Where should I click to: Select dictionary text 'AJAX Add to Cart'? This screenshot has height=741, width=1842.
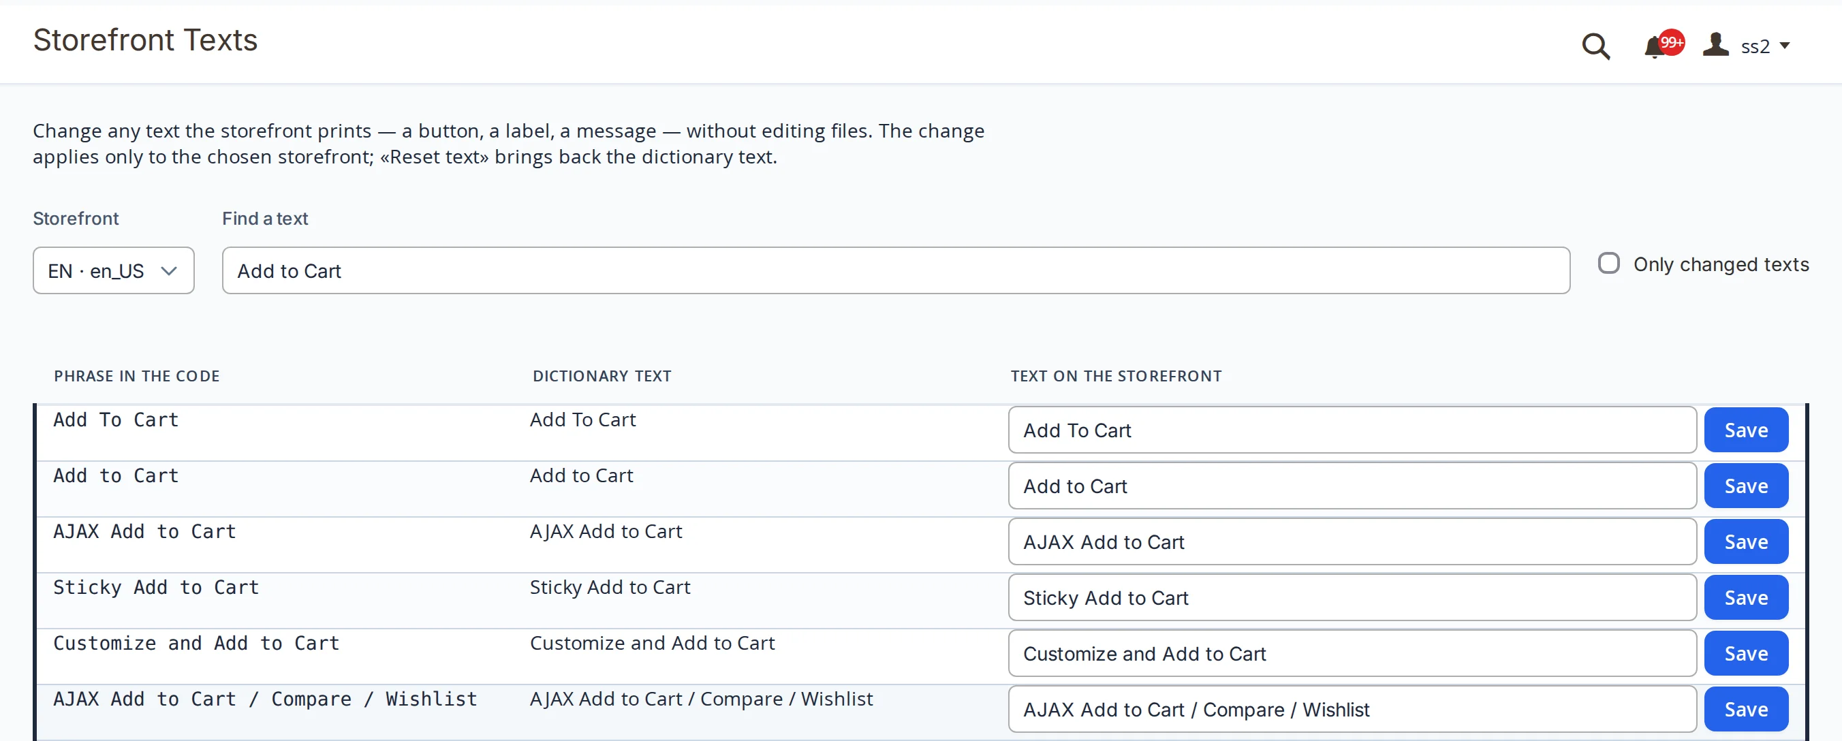[x=606, y=531]
